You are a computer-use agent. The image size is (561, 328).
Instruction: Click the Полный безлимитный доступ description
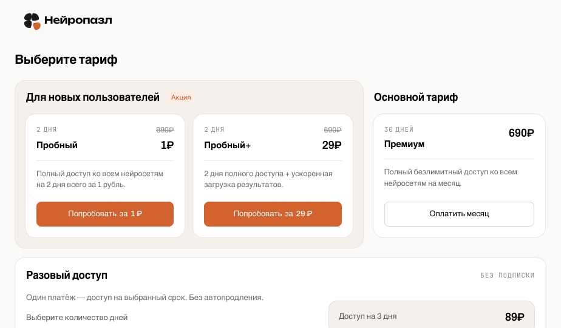pyautogui.click(x=450, y=177)
